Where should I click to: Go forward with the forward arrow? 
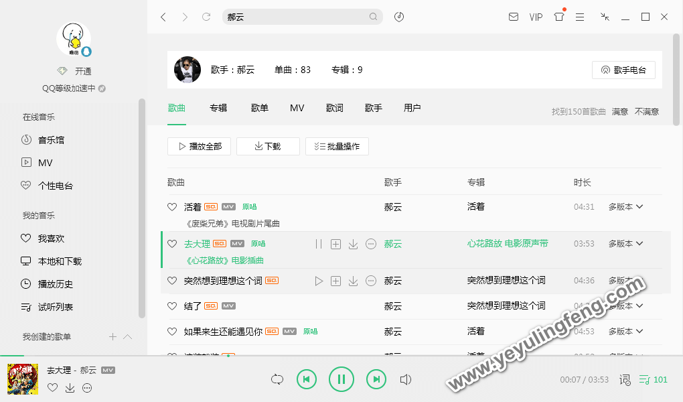(185, 17)
